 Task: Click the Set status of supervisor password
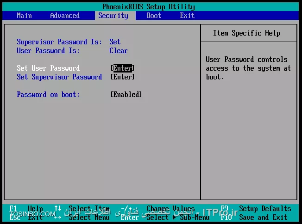[115, 42]
